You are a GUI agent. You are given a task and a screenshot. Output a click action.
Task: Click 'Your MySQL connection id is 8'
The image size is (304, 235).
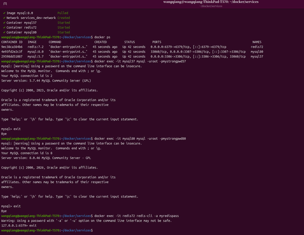click(27, 153)
